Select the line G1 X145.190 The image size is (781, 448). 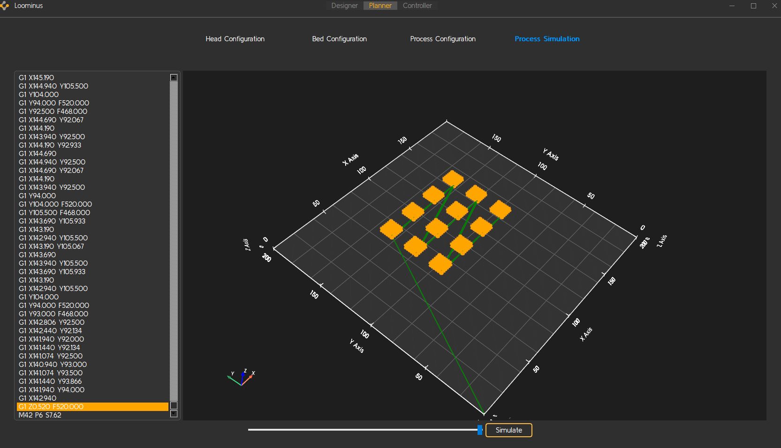click(93, 78)
